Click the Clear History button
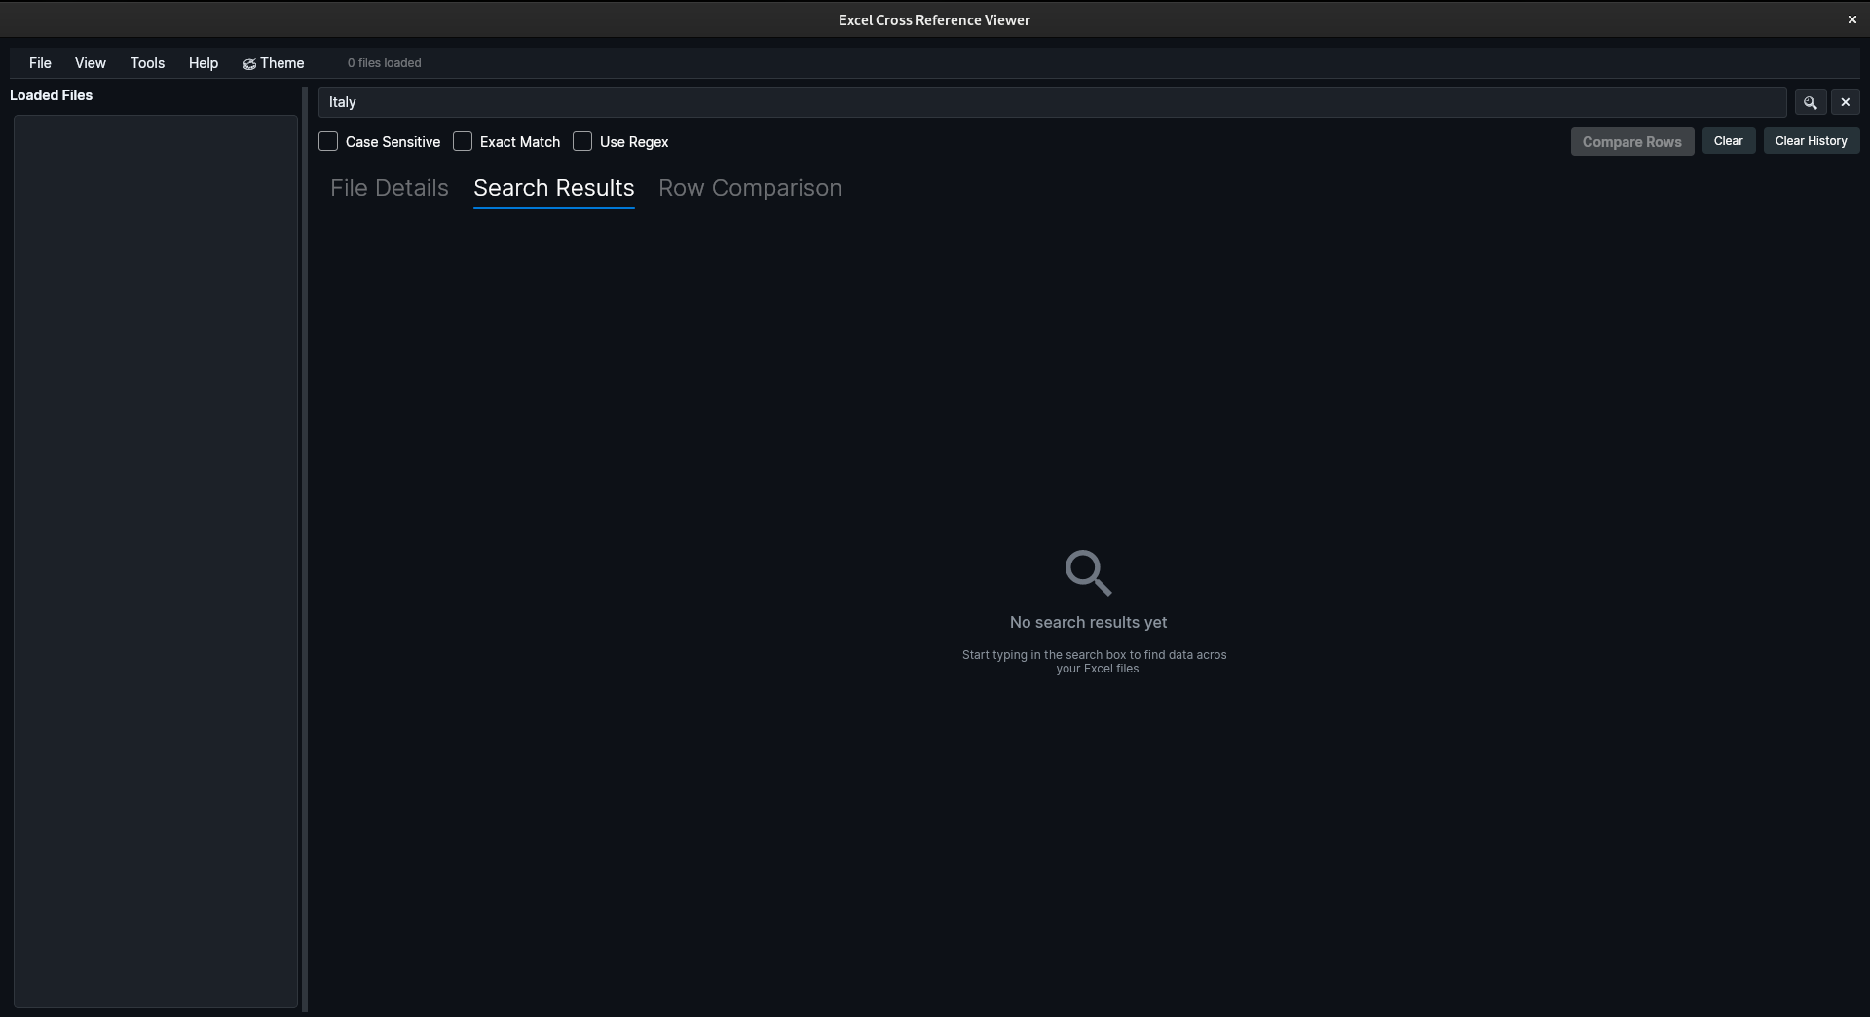 (1811, 141)
